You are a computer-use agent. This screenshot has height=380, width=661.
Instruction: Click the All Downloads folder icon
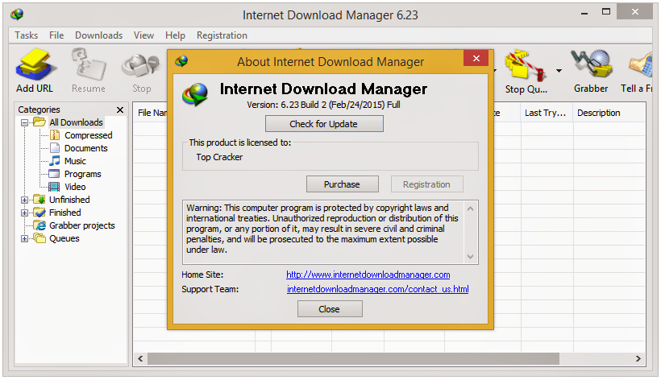click(x=39, y=122)
